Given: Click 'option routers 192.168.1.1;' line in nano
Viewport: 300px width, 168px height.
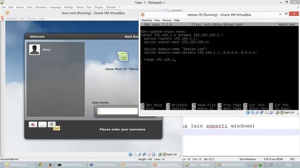Looking at the screenshot, I should 171,38.
